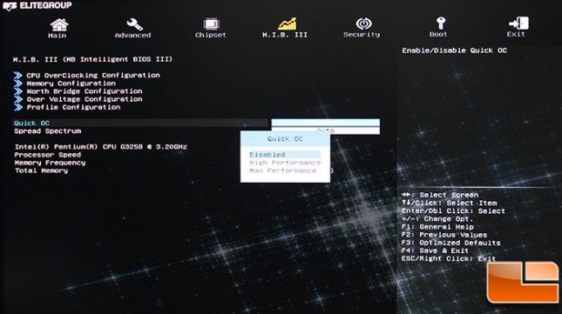The width and height of the screenshot is (562, 314).
Task: Open the Security icon
Action: click(x=364, y=23)
